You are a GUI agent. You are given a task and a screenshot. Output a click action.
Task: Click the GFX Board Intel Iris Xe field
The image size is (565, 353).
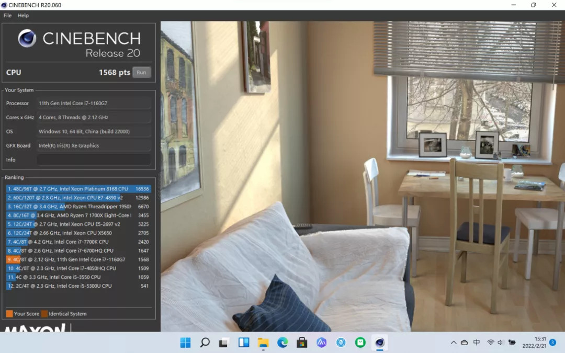click(94, 145)
